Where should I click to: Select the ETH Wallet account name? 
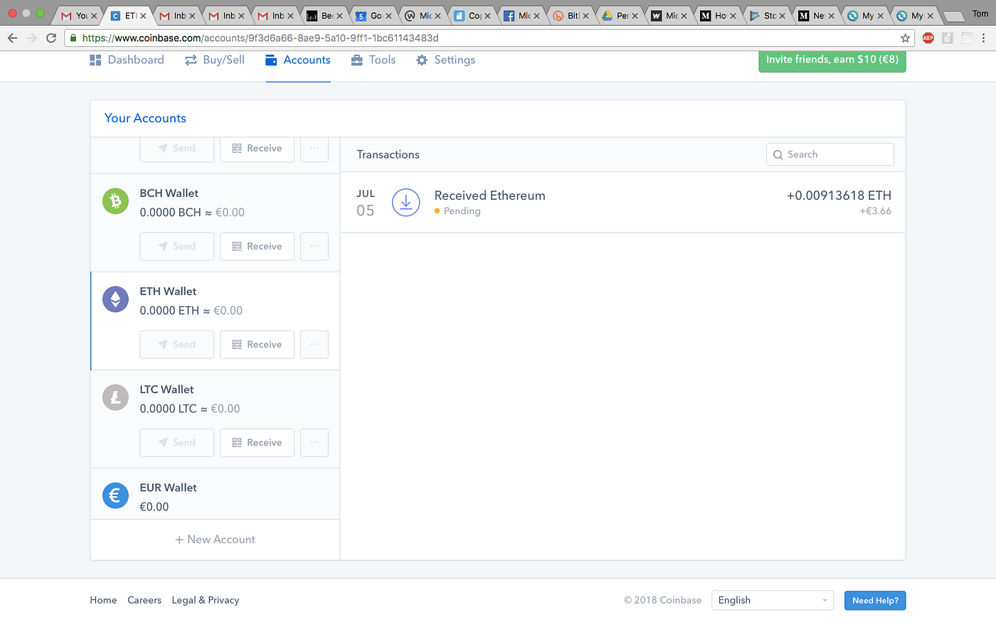(168, 291)
